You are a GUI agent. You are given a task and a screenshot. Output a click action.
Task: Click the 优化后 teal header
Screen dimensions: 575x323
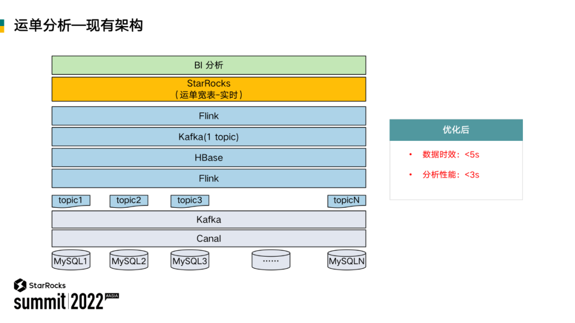pyautogui.click(x=456, y=130)
